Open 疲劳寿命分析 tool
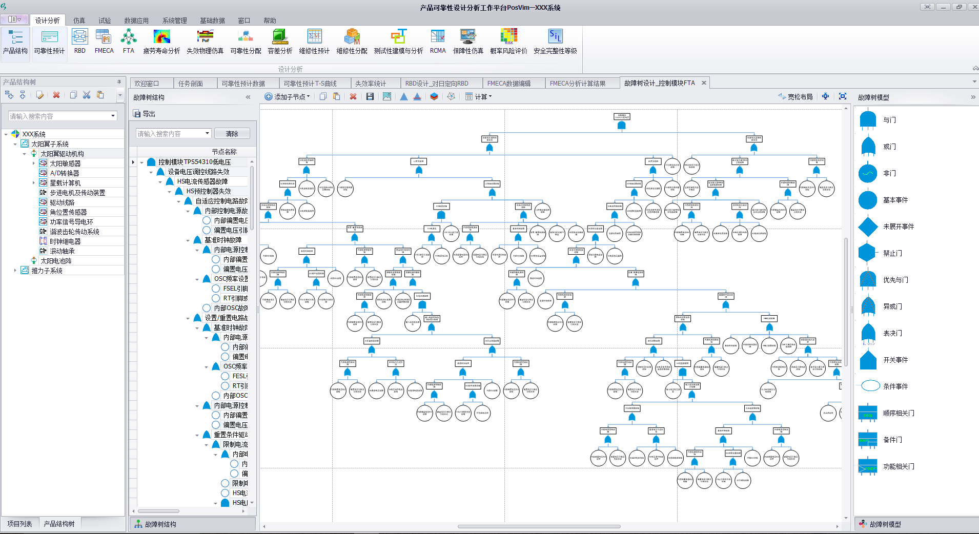 pyautogui.click(x=161, y=42)
